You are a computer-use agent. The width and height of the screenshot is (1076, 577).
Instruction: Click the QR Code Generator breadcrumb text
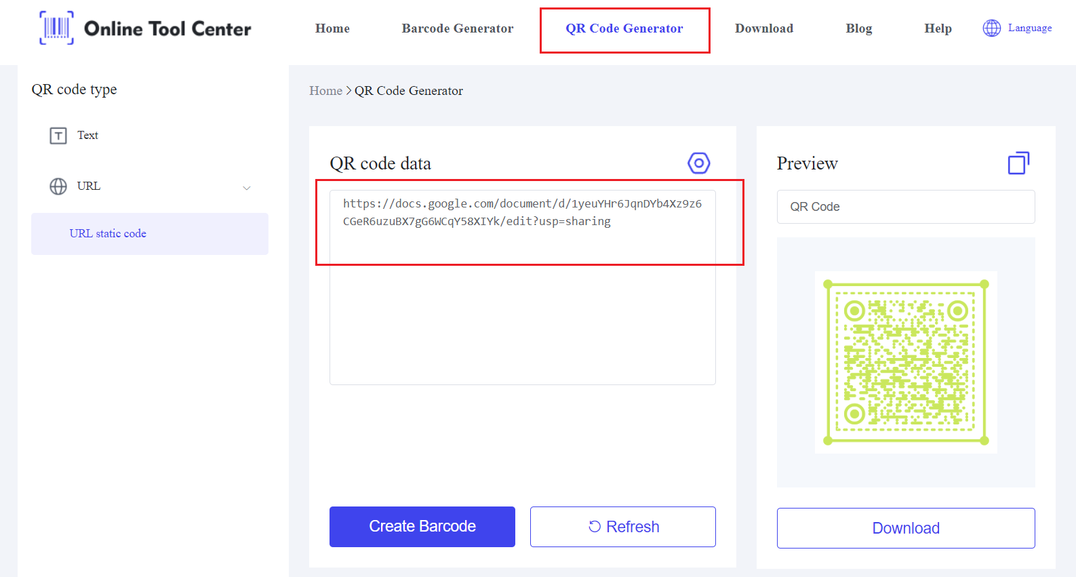409,91
